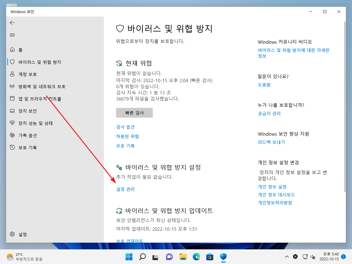The height and width of the screenshot is (264, 352).
Task: Open network status tray icon
Action: (305, 257)
